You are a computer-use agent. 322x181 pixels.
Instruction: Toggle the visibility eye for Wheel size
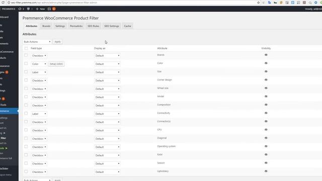(266, 88)
